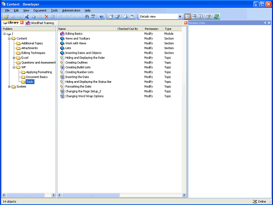The height and width of the screenshot is (205, 273).
Task: Select the Creating Outlines topic
Action: pyautogui.click(x=76, y=63)
